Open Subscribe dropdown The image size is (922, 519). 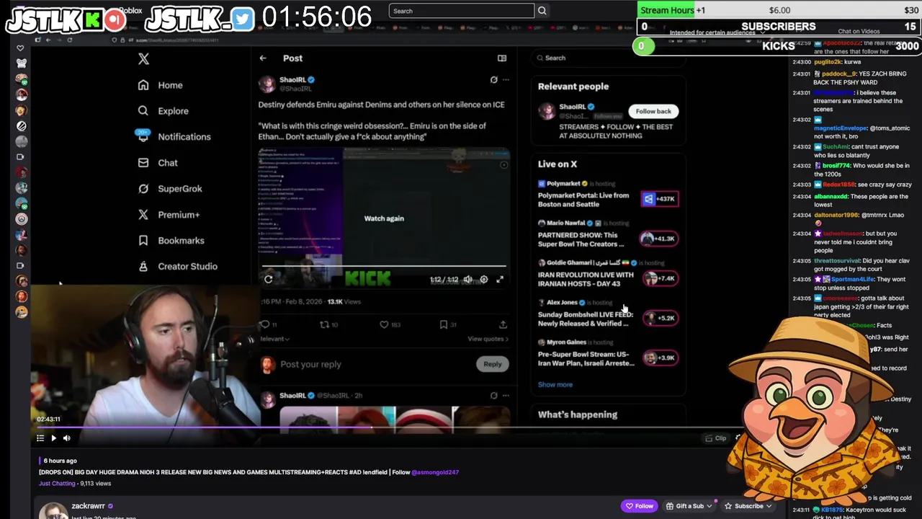(748, 506)
